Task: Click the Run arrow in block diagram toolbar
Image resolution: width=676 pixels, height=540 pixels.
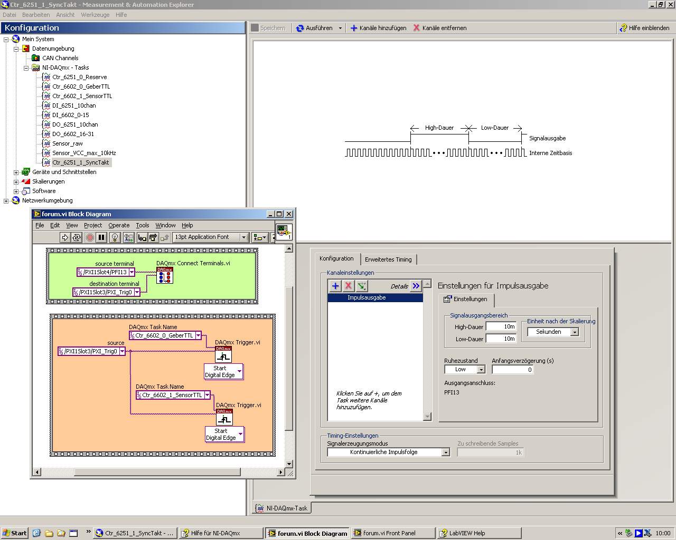Action: point(65,237)
